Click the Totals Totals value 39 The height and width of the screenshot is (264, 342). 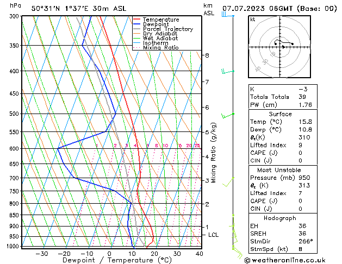(302, 97)
